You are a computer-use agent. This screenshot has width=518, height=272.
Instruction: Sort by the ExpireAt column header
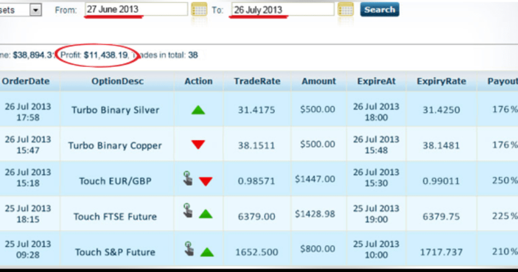376,81
